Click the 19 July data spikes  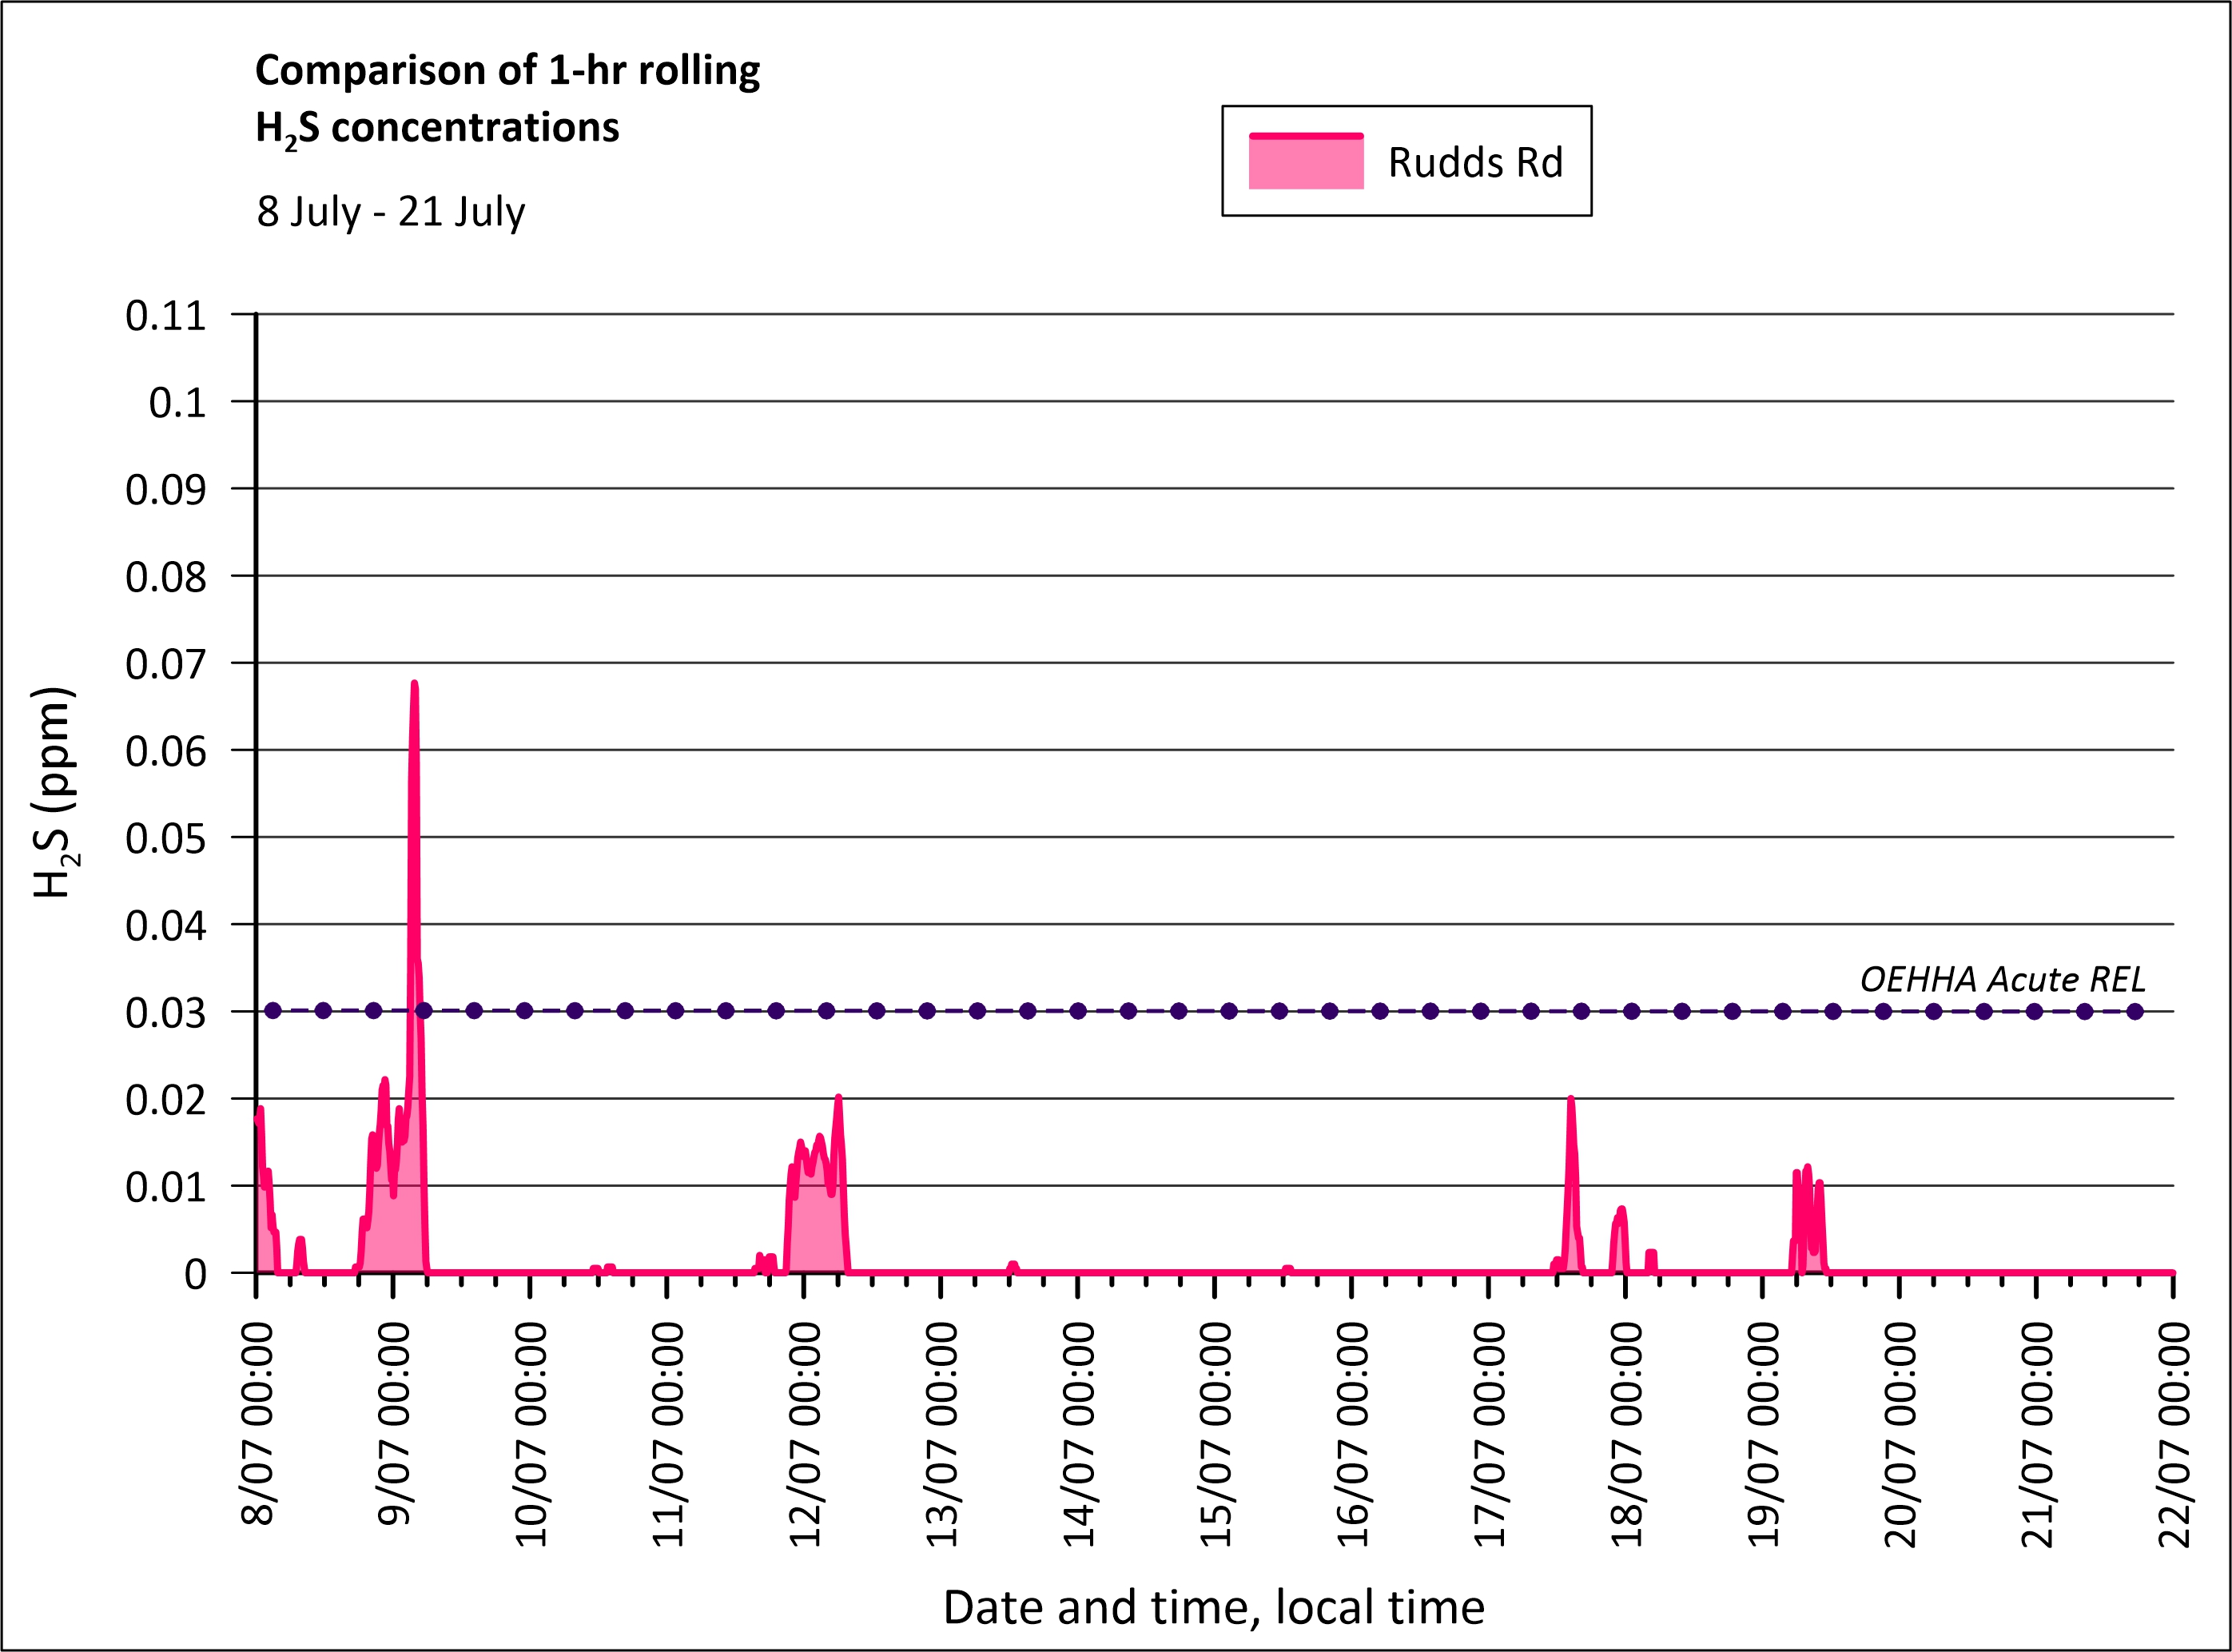[1807, 1210]
